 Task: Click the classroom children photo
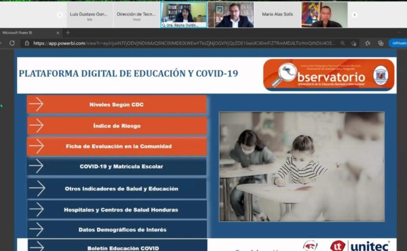pos(302,166)
